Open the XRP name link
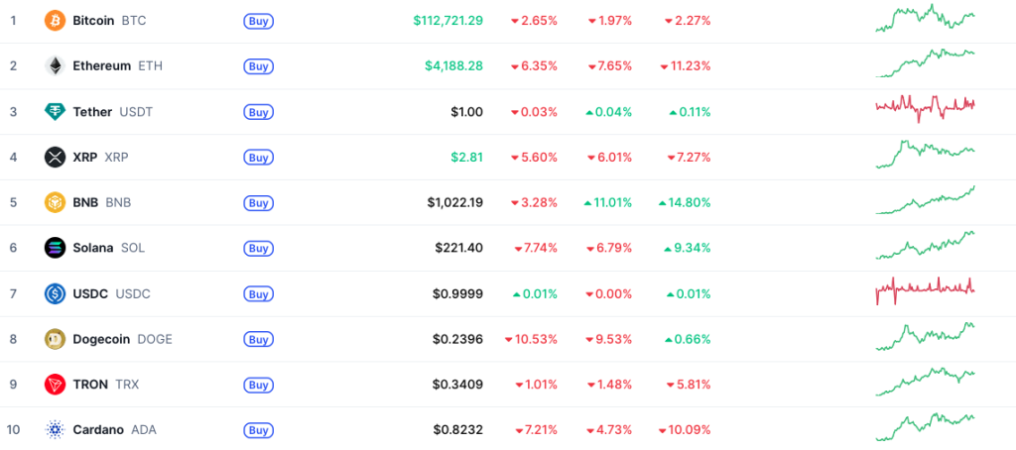 pos(84,157)
